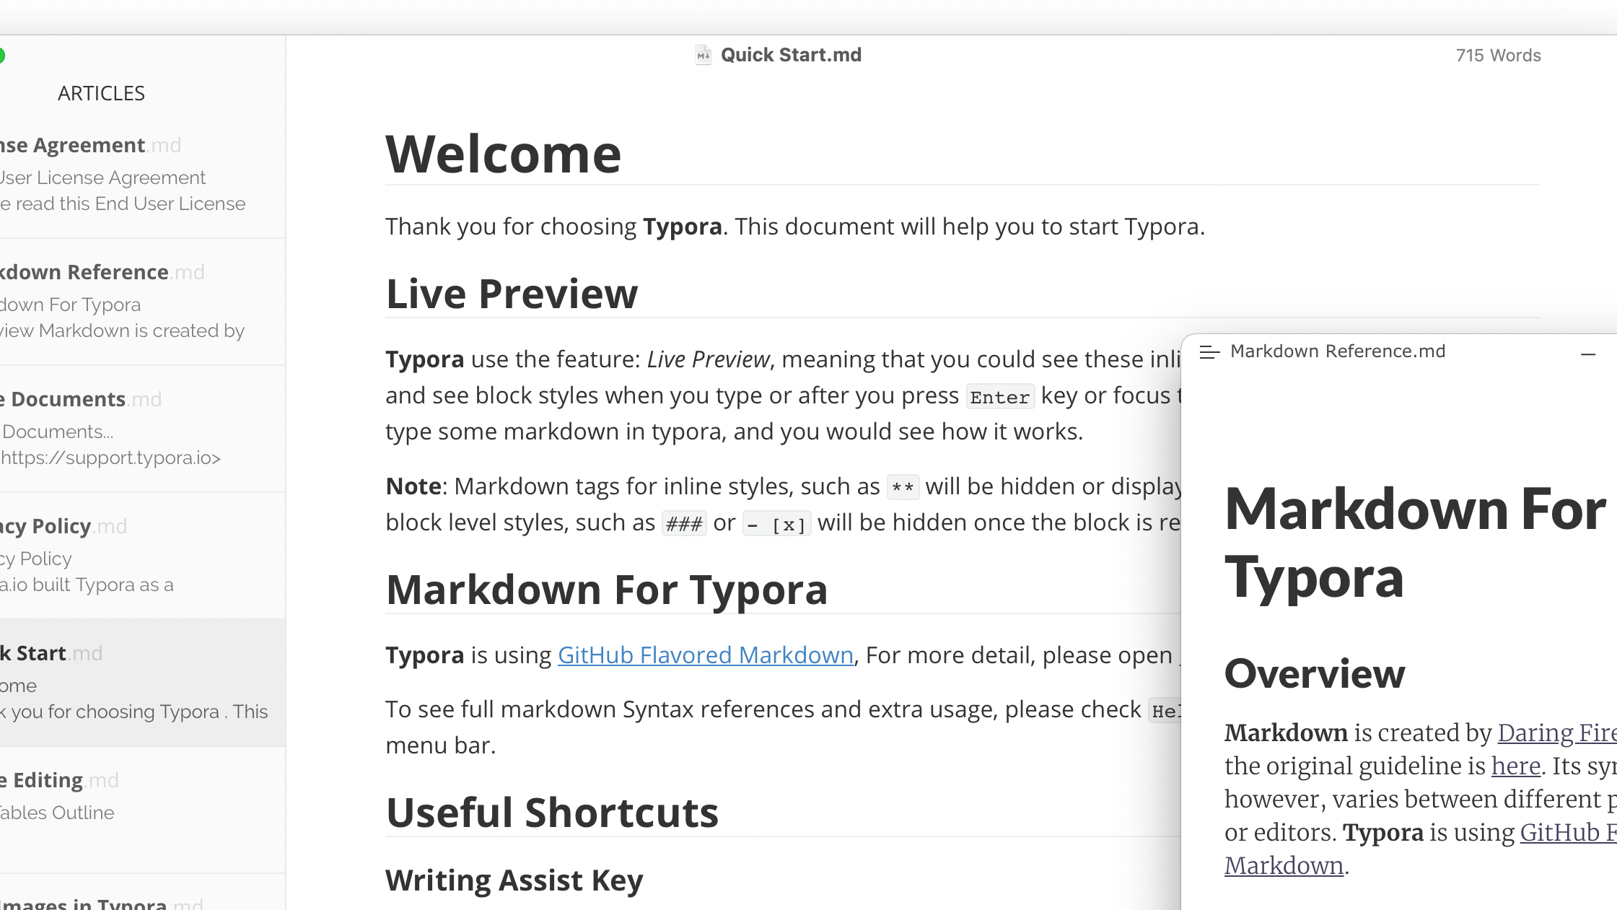Viewport: 1617px width, 910px height.
Task: Click the Welcome heading
Action: point(503,154)
